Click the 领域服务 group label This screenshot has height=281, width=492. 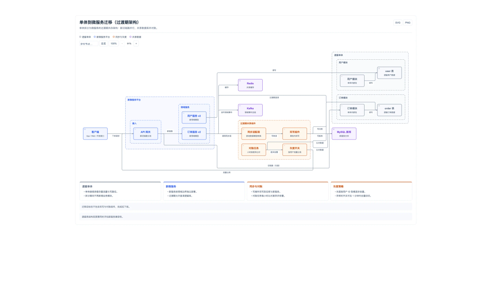tap(185, 107)
